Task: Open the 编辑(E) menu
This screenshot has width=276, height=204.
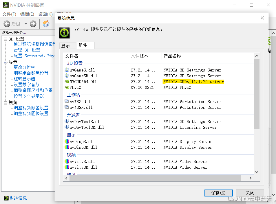Action: (x=27, y=14)
